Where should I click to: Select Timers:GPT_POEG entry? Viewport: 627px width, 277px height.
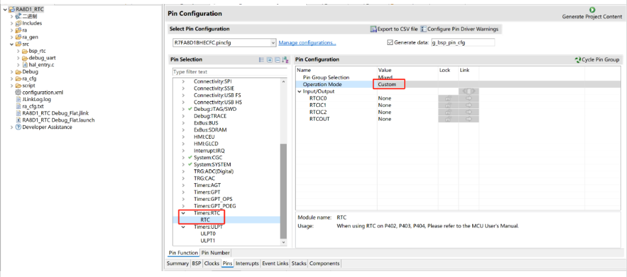click(x=215, y=206)
